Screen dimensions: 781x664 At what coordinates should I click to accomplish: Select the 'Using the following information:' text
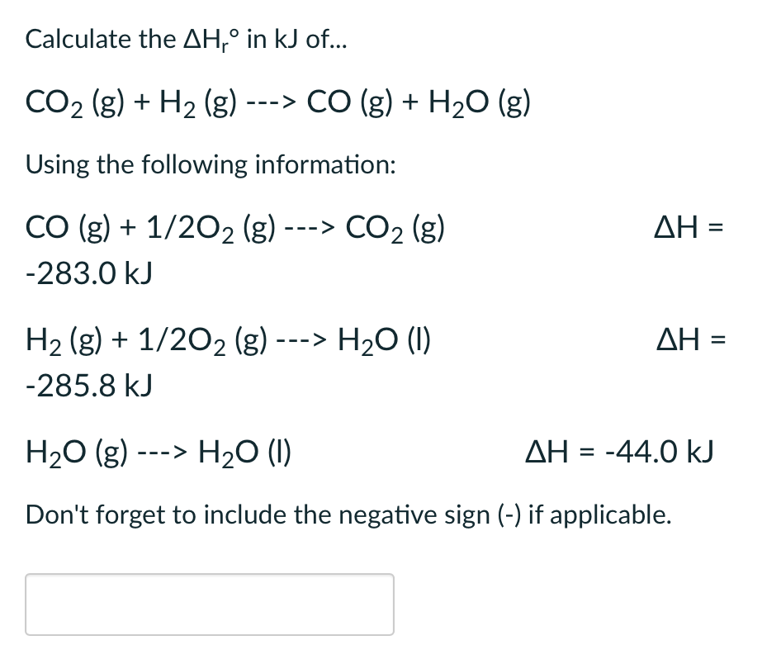click(x=210, y=164)
